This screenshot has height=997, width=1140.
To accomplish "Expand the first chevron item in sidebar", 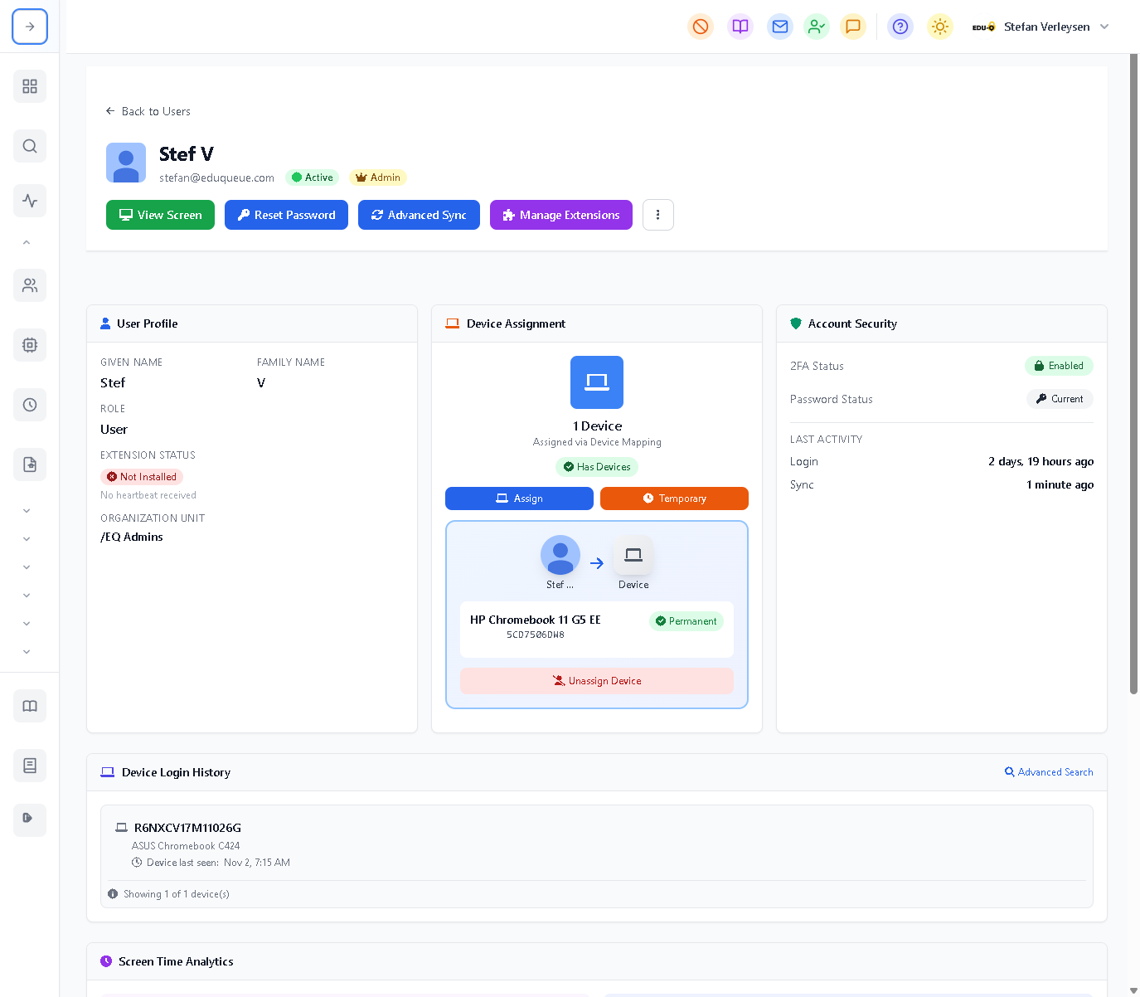I will pyautogui.click(x=27, y=510).
